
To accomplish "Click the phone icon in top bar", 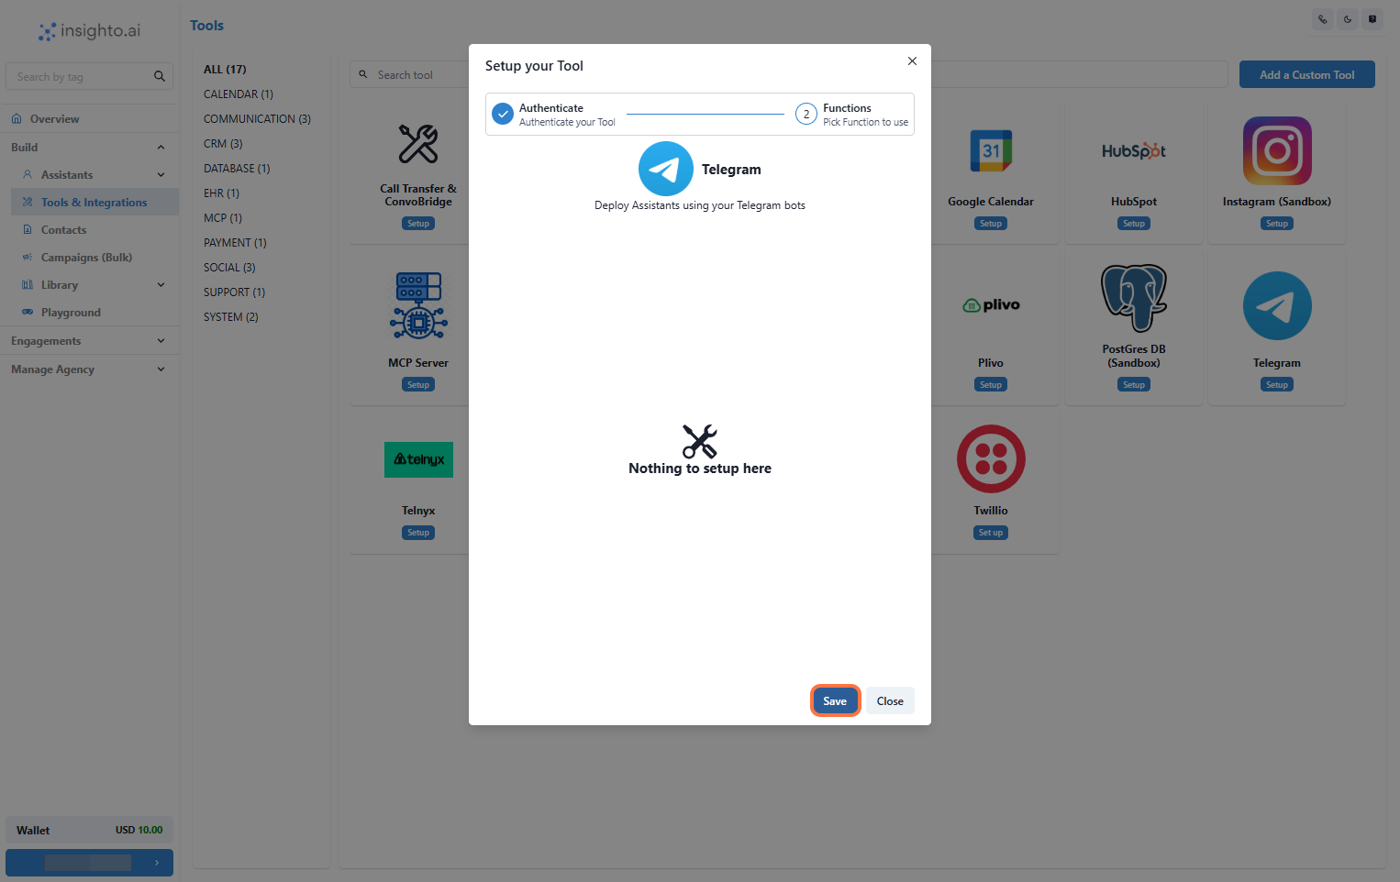I will [1323, 19].
